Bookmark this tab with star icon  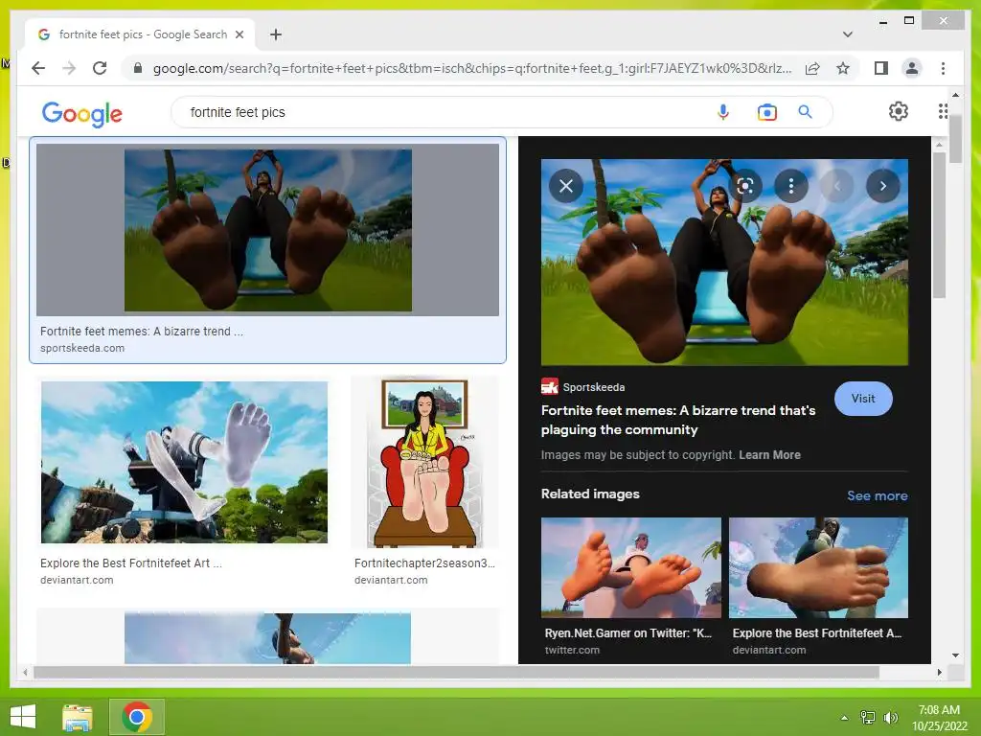[x=843, y=68]
